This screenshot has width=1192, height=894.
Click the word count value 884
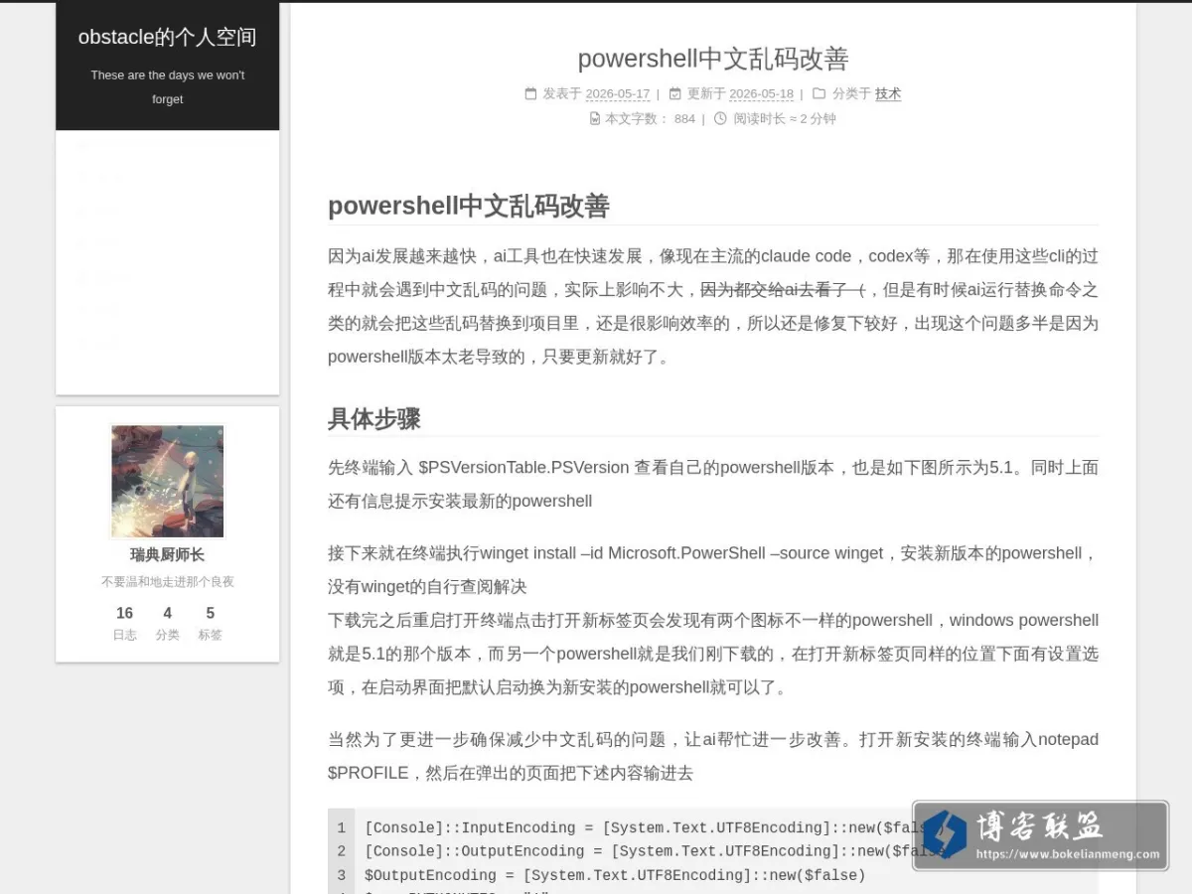click(x=684, y=118)
